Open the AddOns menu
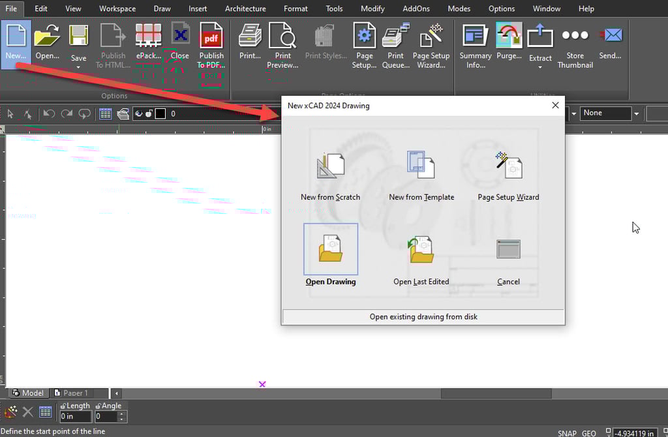 [416, 8]
